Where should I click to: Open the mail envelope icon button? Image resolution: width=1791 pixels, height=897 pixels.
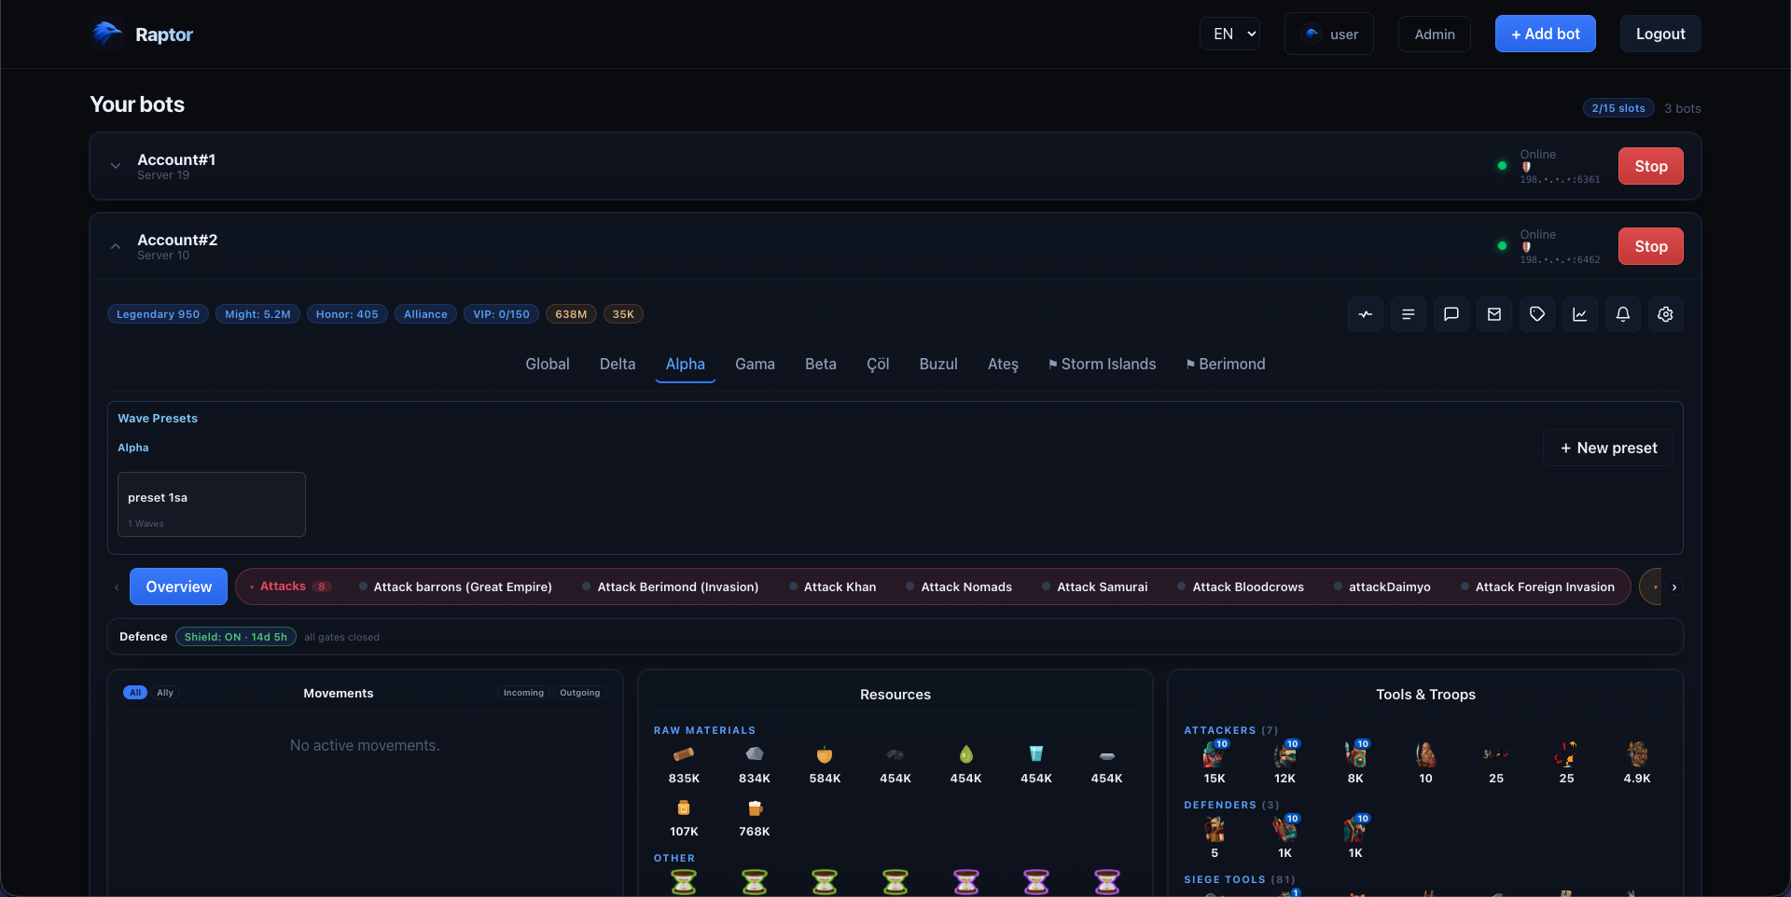[x=1494, y=314]
